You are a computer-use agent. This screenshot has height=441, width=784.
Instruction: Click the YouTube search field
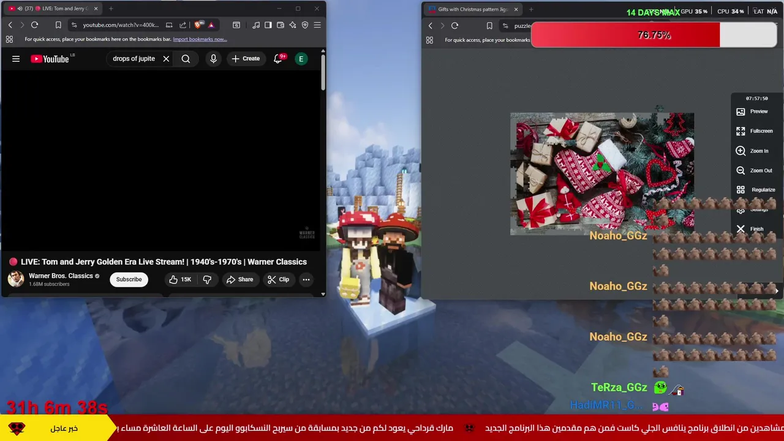tap(134, 59)
